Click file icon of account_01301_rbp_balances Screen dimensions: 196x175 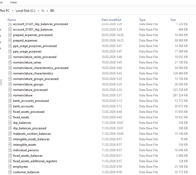tap(10, 30)
